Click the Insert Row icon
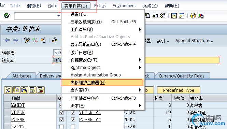 click(x=32, y=90)
